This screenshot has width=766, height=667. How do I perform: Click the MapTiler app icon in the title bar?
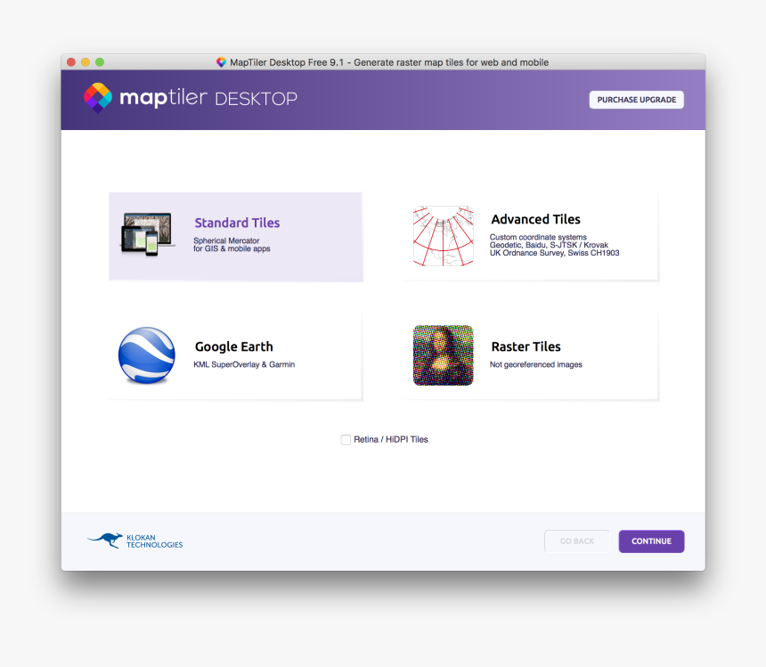pyautogui.click(x=221, y=62)
